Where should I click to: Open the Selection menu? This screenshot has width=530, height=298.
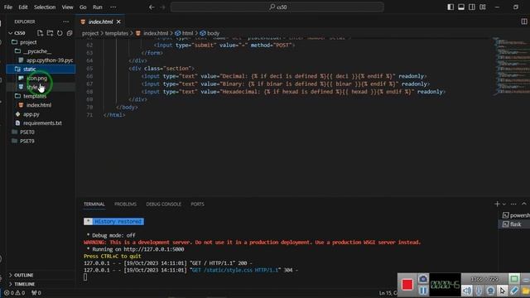click(44, 7)
